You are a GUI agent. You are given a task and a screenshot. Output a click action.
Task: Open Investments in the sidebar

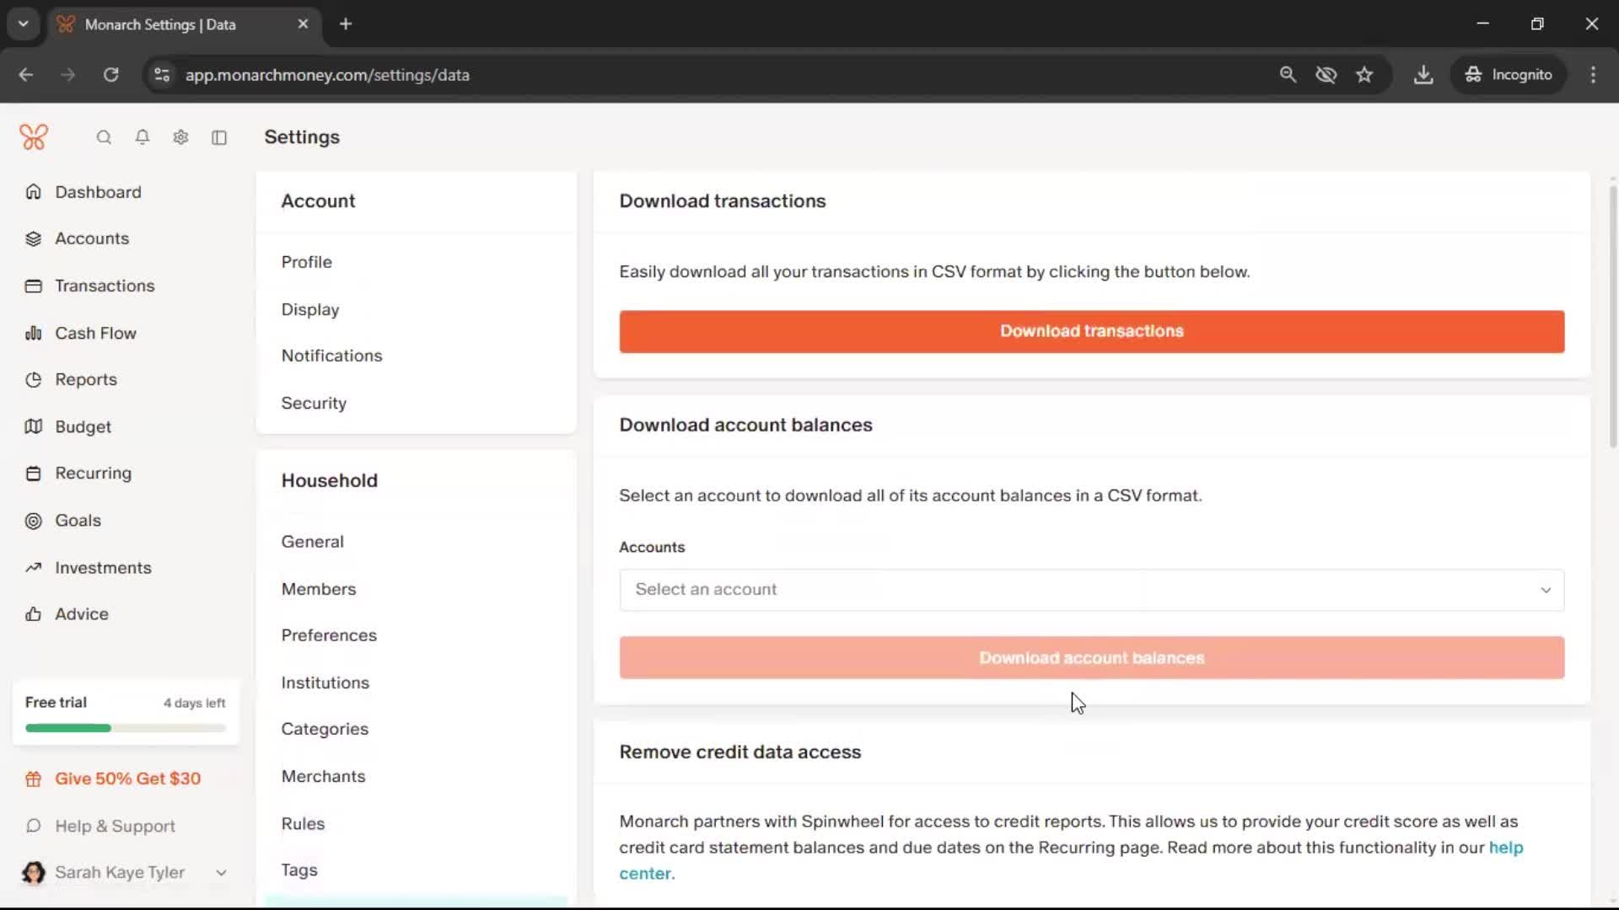coord(103,568)
